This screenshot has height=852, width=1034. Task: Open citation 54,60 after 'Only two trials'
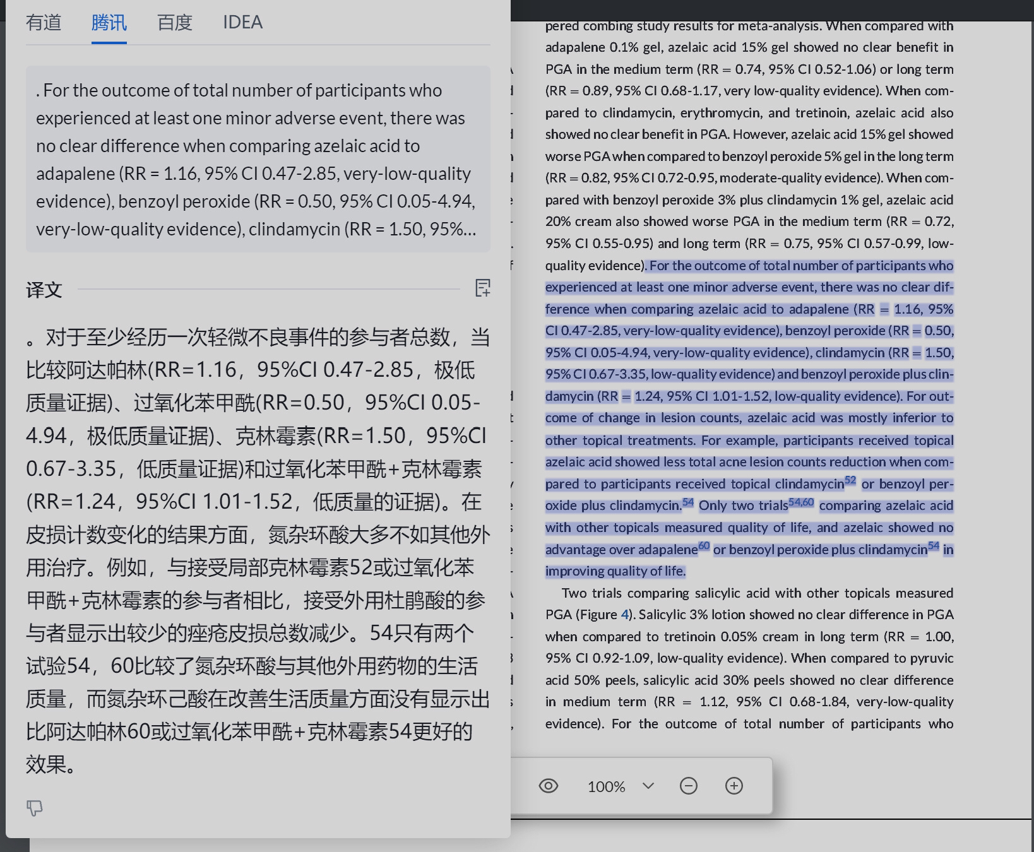(801, 502)
